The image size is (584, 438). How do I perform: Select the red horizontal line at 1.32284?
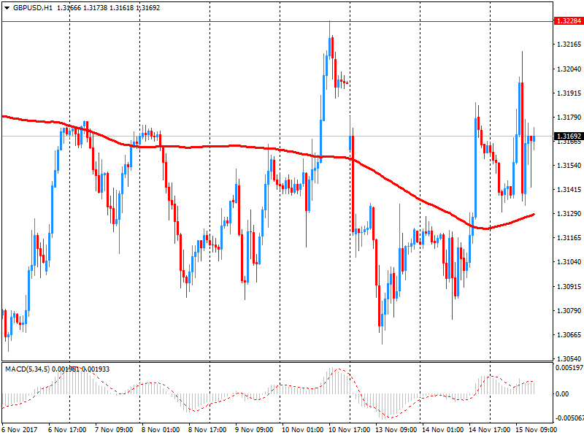coord(277,22)
